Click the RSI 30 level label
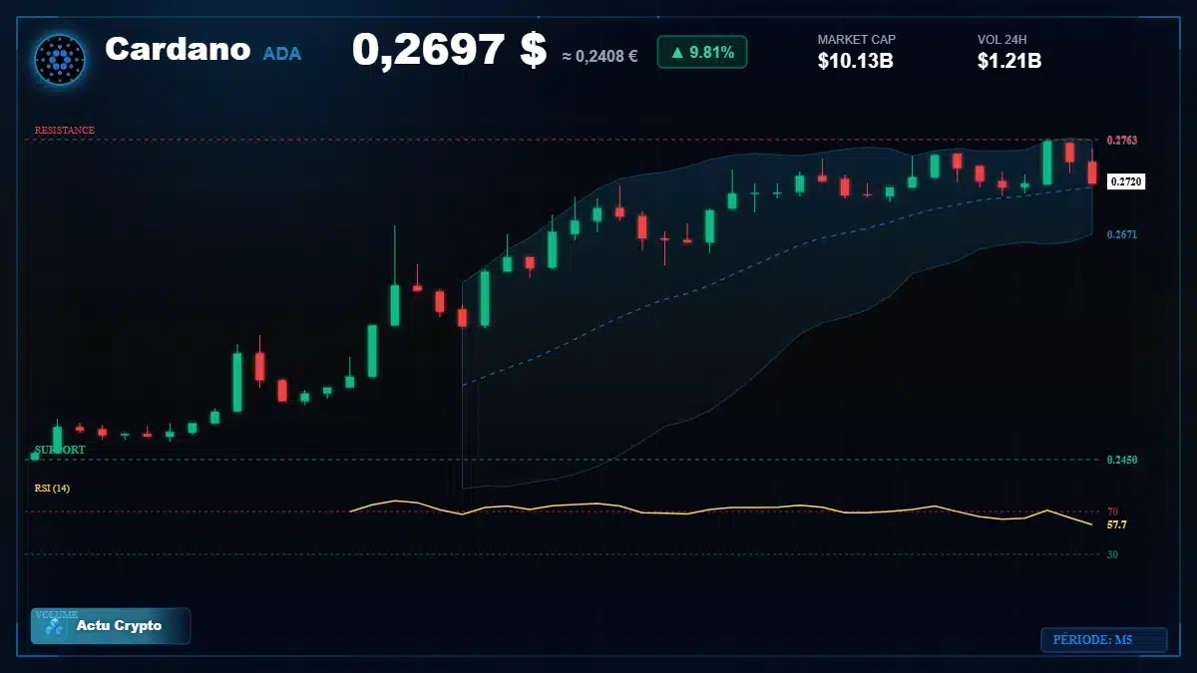The width and height of the screenshot is (1197, 673). click(1112, 554)
